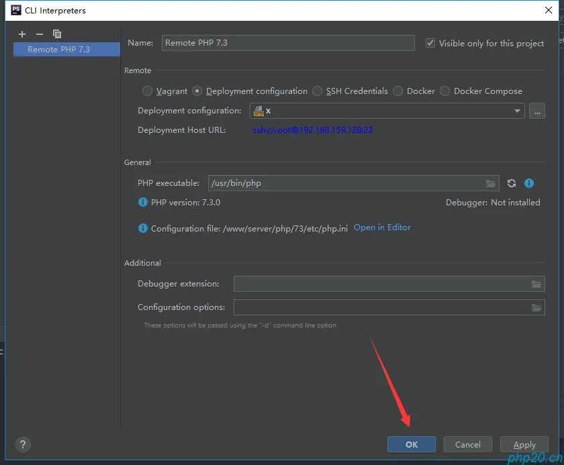The image size is (564, 465).
Task: Add a new CLI interpreter with plus icon
Action: [22, 34]
